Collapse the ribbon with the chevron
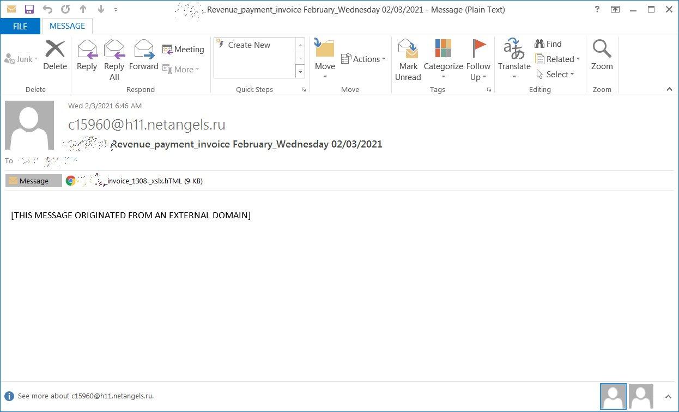 coord(669,89)
